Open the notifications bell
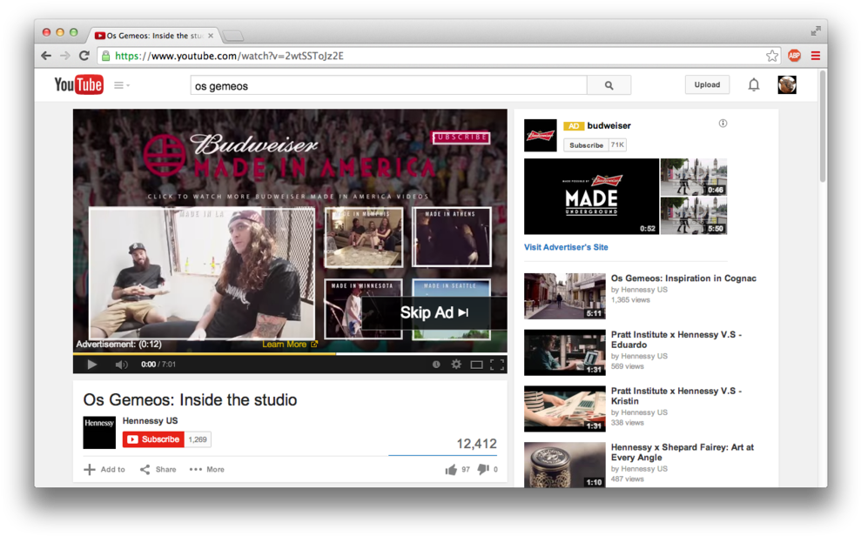 pyautogui.click(x=754, y=84)
